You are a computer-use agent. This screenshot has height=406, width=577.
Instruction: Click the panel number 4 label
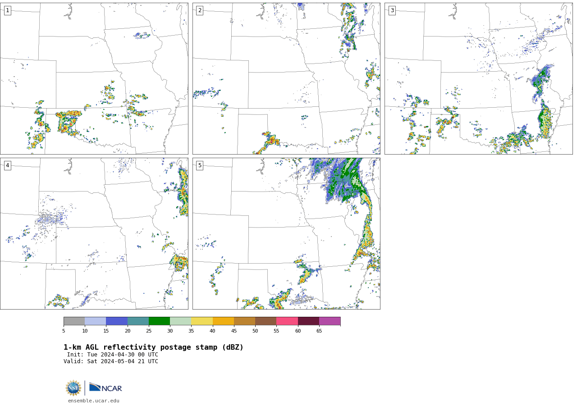tap(7, 165)
